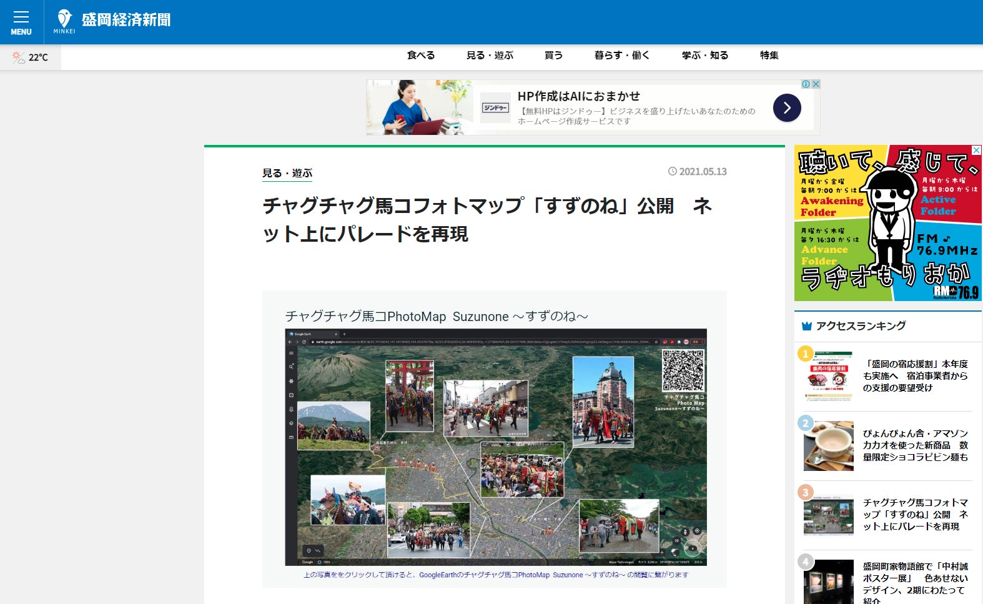
Task: Open ranking article 盛岡の宿応援割
Action: (x=915, y=376)
